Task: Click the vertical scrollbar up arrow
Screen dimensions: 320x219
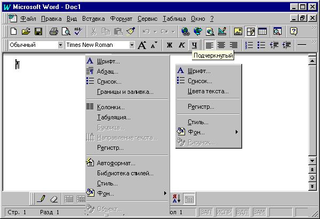Action: pyautogui.click(x=312, y=61)
